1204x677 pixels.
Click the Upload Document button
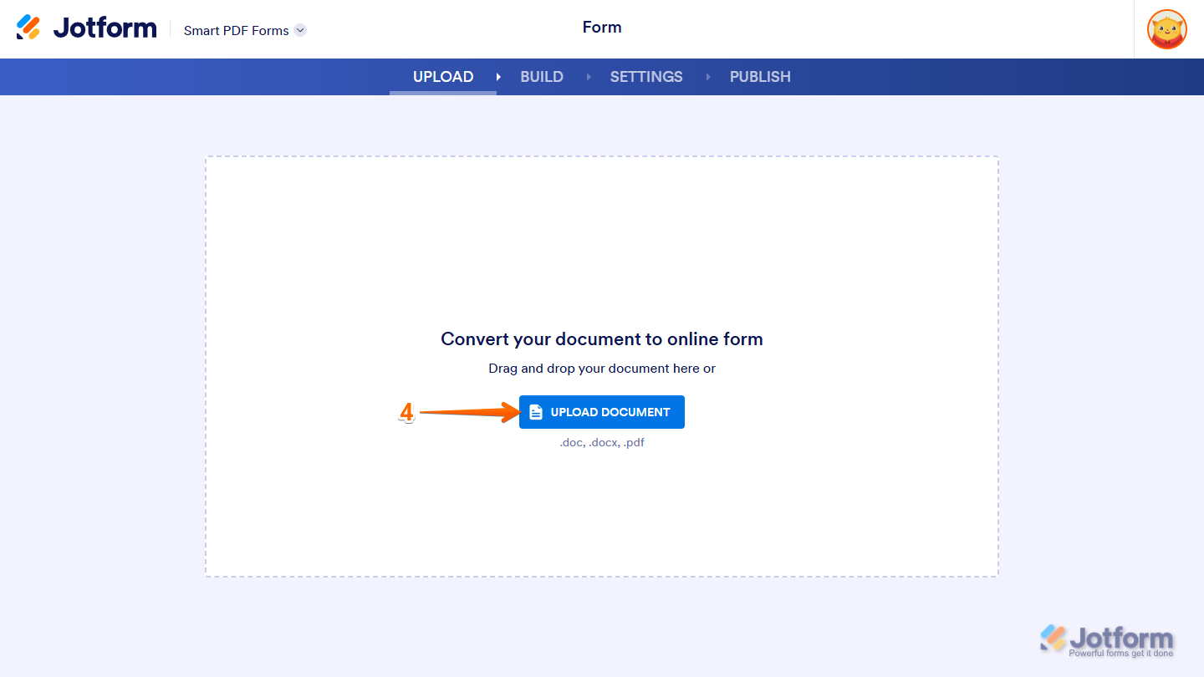[602, 412]
